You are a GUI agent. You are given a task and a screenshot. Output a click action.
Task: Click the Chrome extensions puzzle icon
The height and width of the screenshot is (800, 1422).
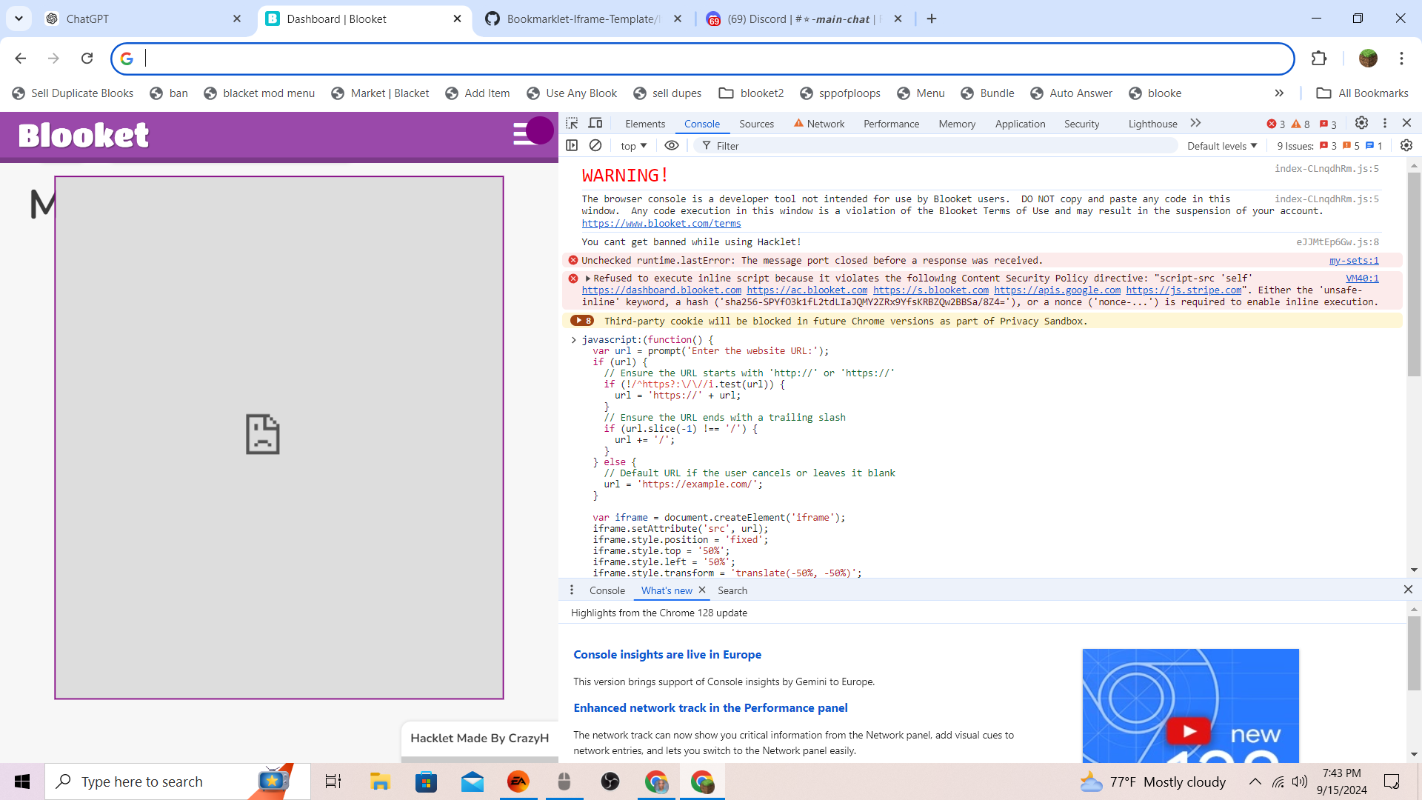1319,59
